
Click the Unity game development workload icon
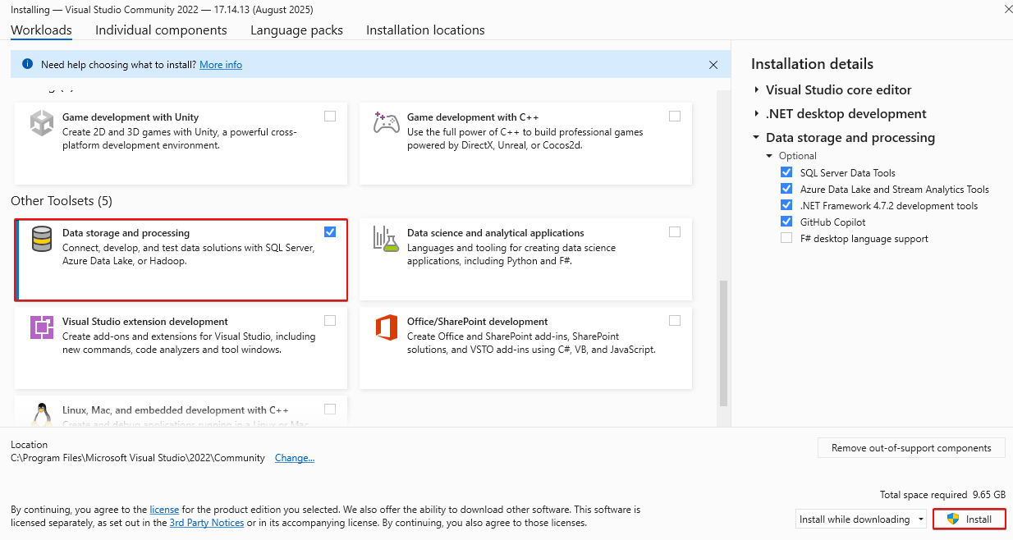42,124
